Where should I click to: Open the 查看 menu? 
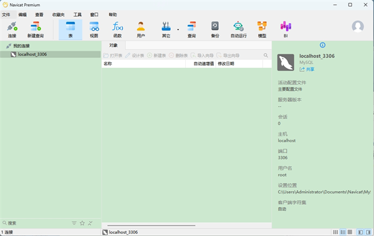point(39,14)
